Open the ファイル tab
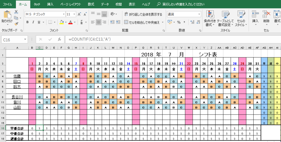Screen dimensions: 281x142 pyautogui.click(x=7, y=4)
